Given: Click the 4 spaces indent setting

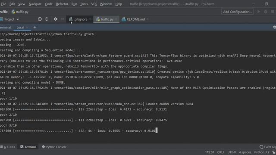Looking at the screenshot, I should pos(245,152).
